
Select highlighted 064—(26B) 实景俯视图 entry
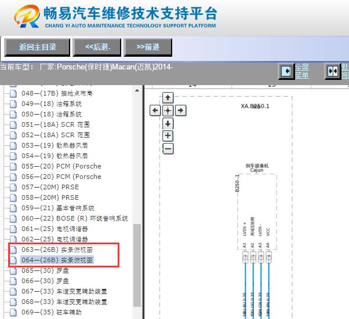[x=57, y=260]
